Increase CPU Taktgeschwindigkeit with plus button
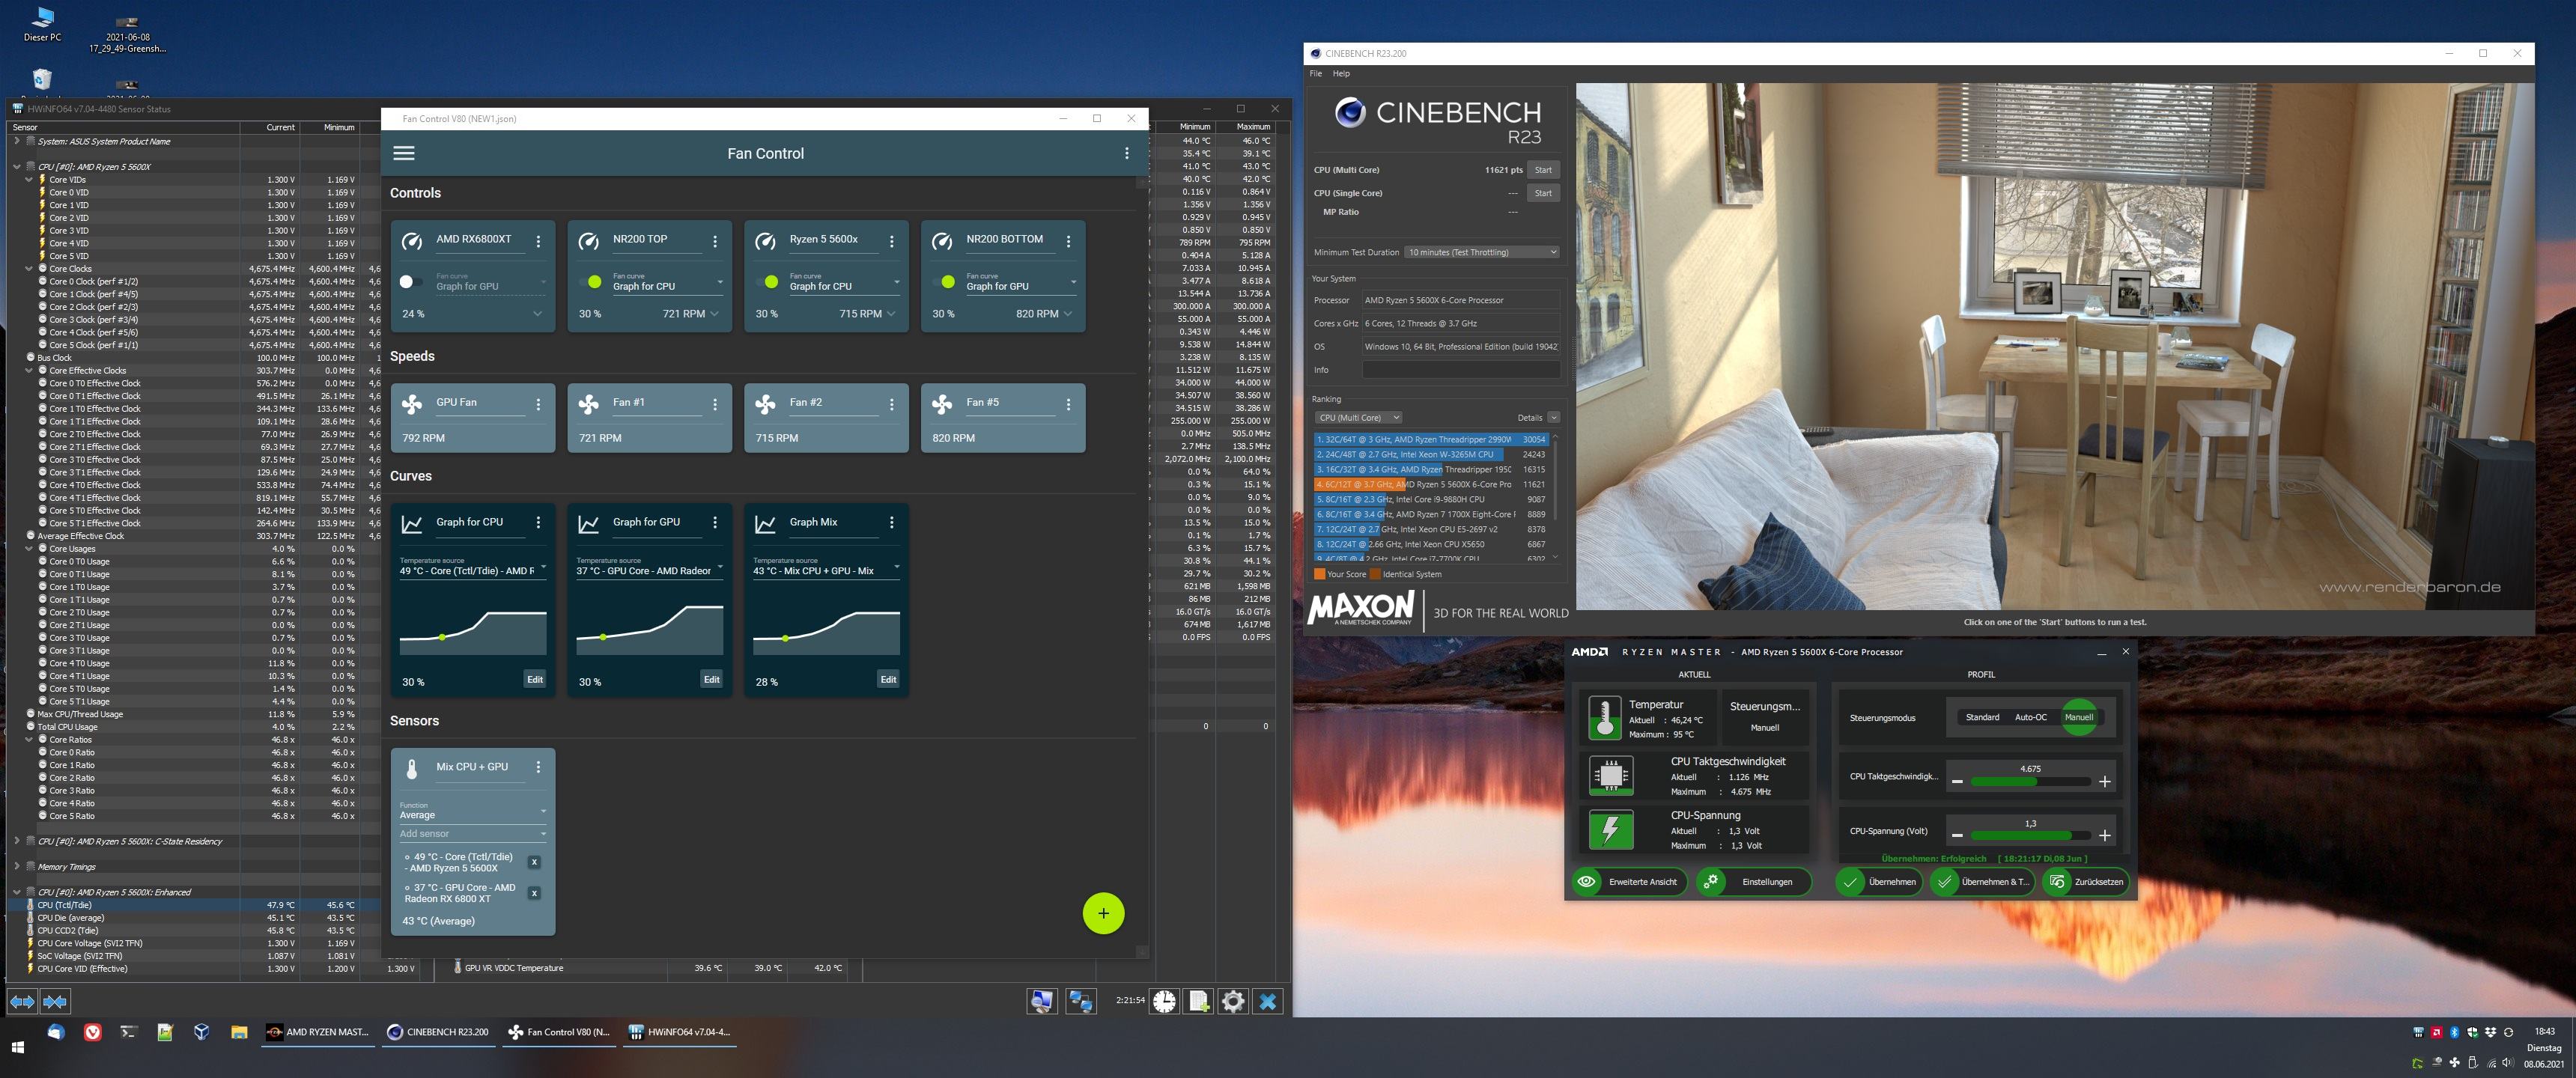The image size is (2576, 1078). (x=2104, y=782)
